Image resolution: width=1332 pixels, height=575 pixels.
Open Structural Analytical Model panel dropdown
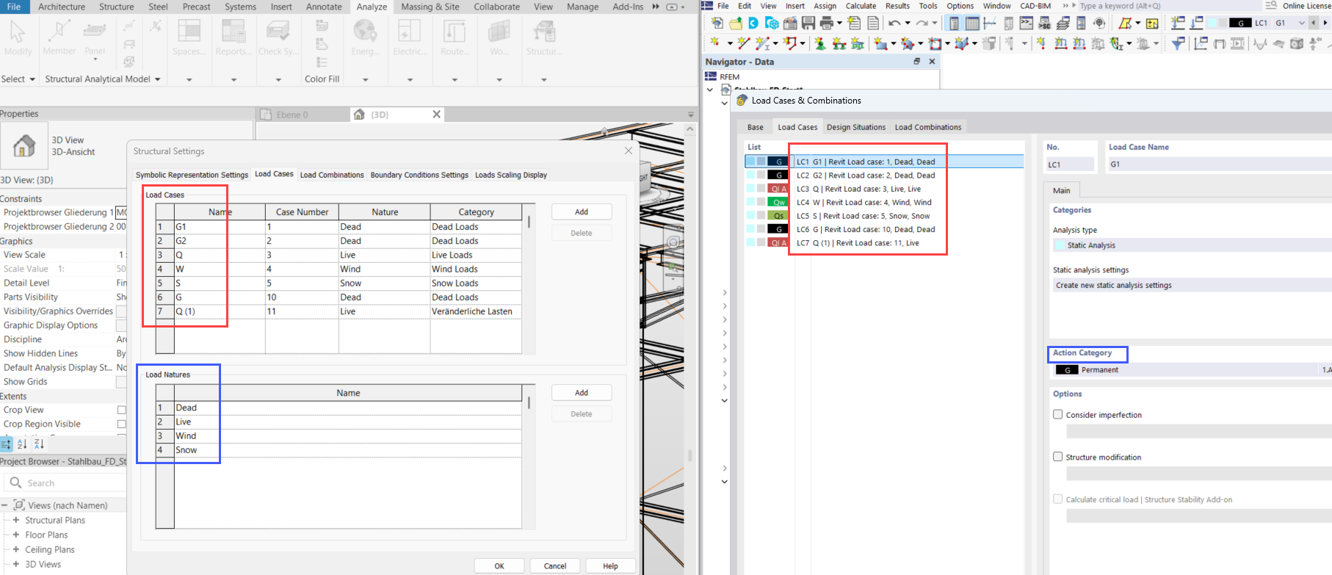pos(103,79)
